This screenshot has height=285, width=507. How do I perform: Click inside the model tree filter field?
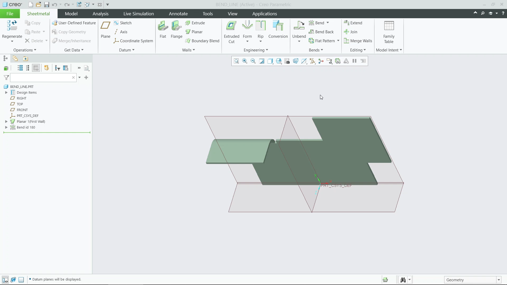[x=40, y=77]
